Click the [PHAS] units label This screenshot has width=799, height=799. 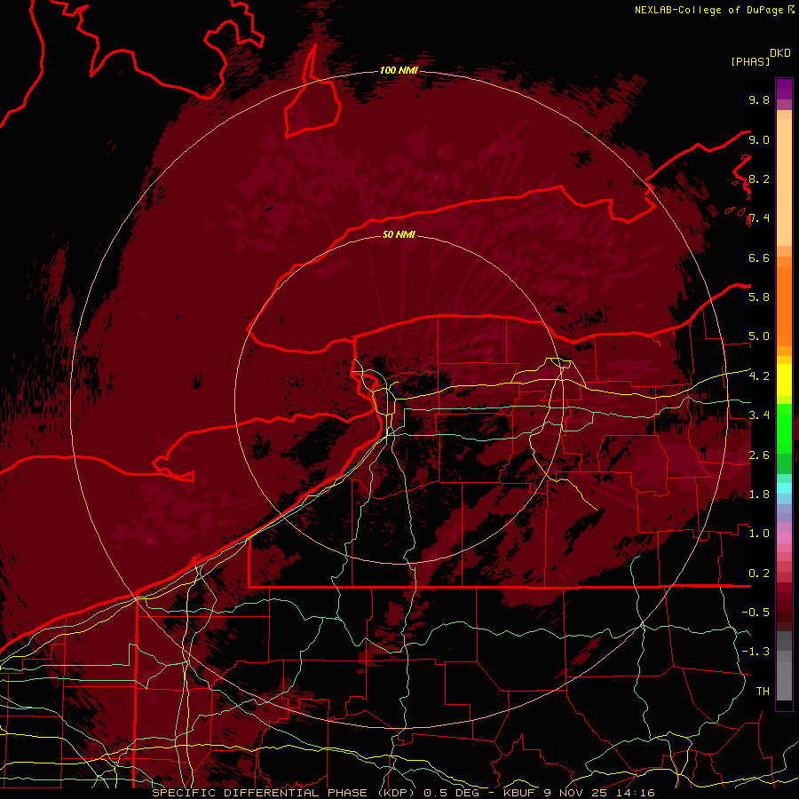coord(750,62)
